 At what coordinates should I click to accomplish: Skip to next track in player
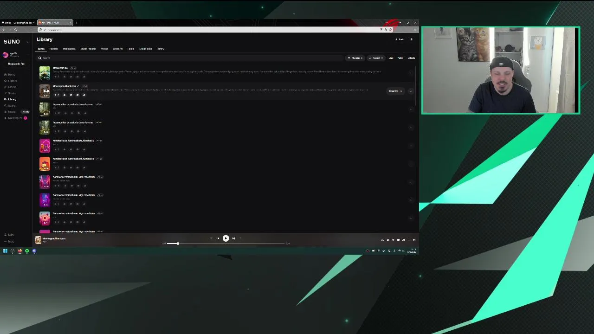(233, 238)
